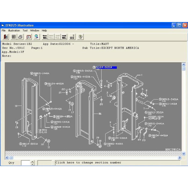Image resolution: width=188 pixels, height=188 pixels.
Task: Go to previous section with left SEC. arrow
Action: point(45,37)
